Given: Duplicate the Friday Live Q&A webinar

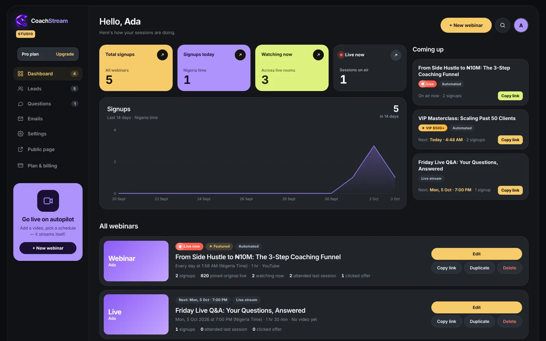Looking at the screenshot, I should point(479,322).
